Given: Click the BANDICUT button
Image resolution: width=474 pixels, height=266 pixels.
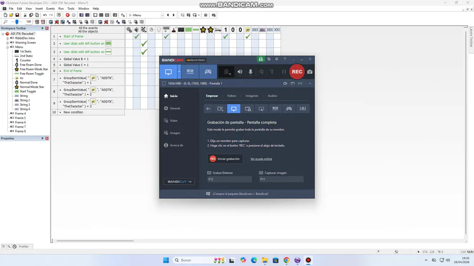Looking at the screenshot, I should coord(179,181).
